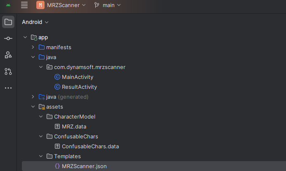Select the MRZScanner.json template file
This screenshot has height=171, width=286.
[84, 166]
